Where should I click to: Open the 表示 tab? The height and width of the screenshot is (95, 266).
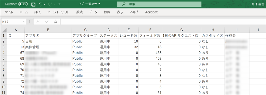point(120,12)
